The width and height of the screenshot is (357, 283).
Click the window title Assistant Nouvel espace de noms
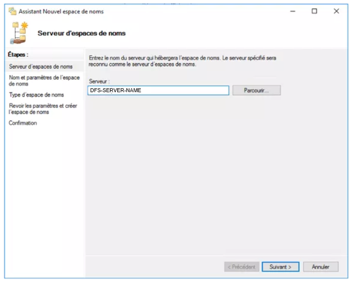coord(62,12)
